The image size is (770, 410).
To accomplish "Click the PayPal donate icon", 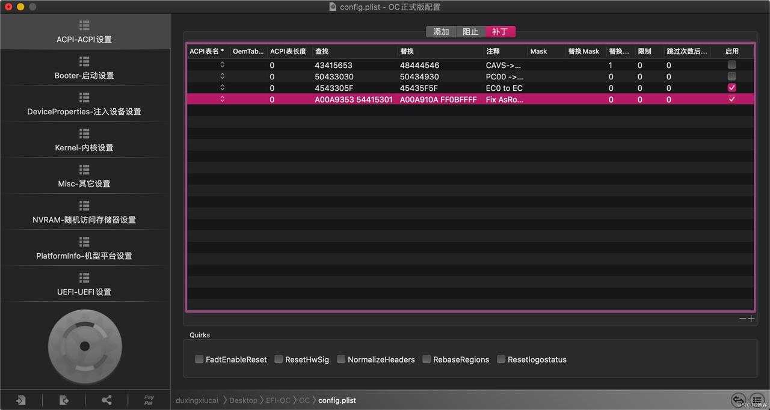I will [x=149, y=400].
